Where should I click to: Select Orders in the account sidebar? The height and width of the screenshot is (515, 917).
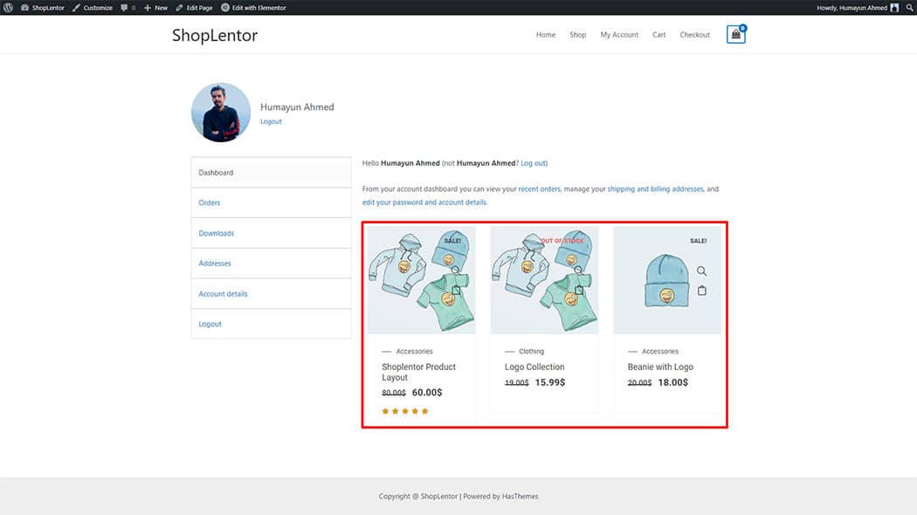click(x=210, y=203)
